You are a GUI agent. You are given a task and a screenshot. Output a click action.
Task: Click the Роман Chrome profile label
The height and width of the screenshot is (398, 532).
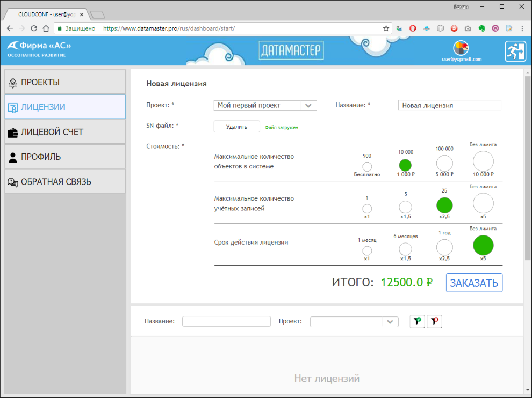[x=461, y=7]
